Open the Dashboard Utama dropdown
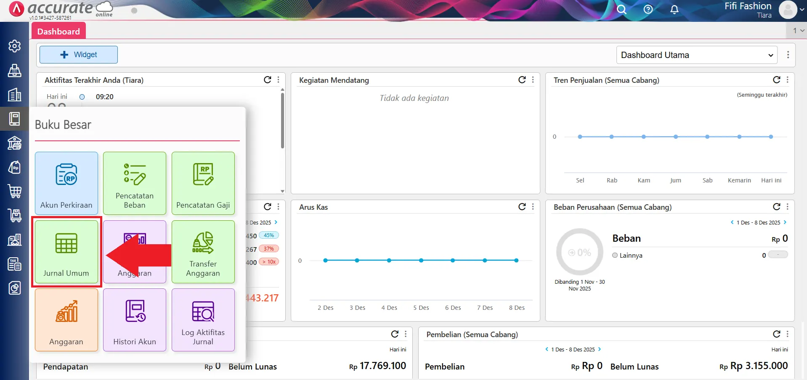 point(696,55)
